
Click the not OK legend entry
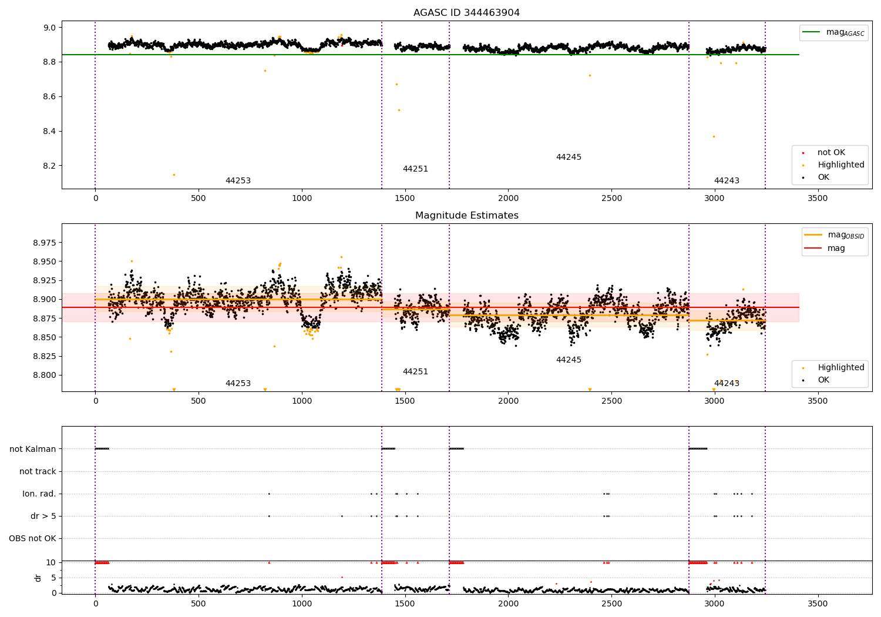tap(831, 153)
